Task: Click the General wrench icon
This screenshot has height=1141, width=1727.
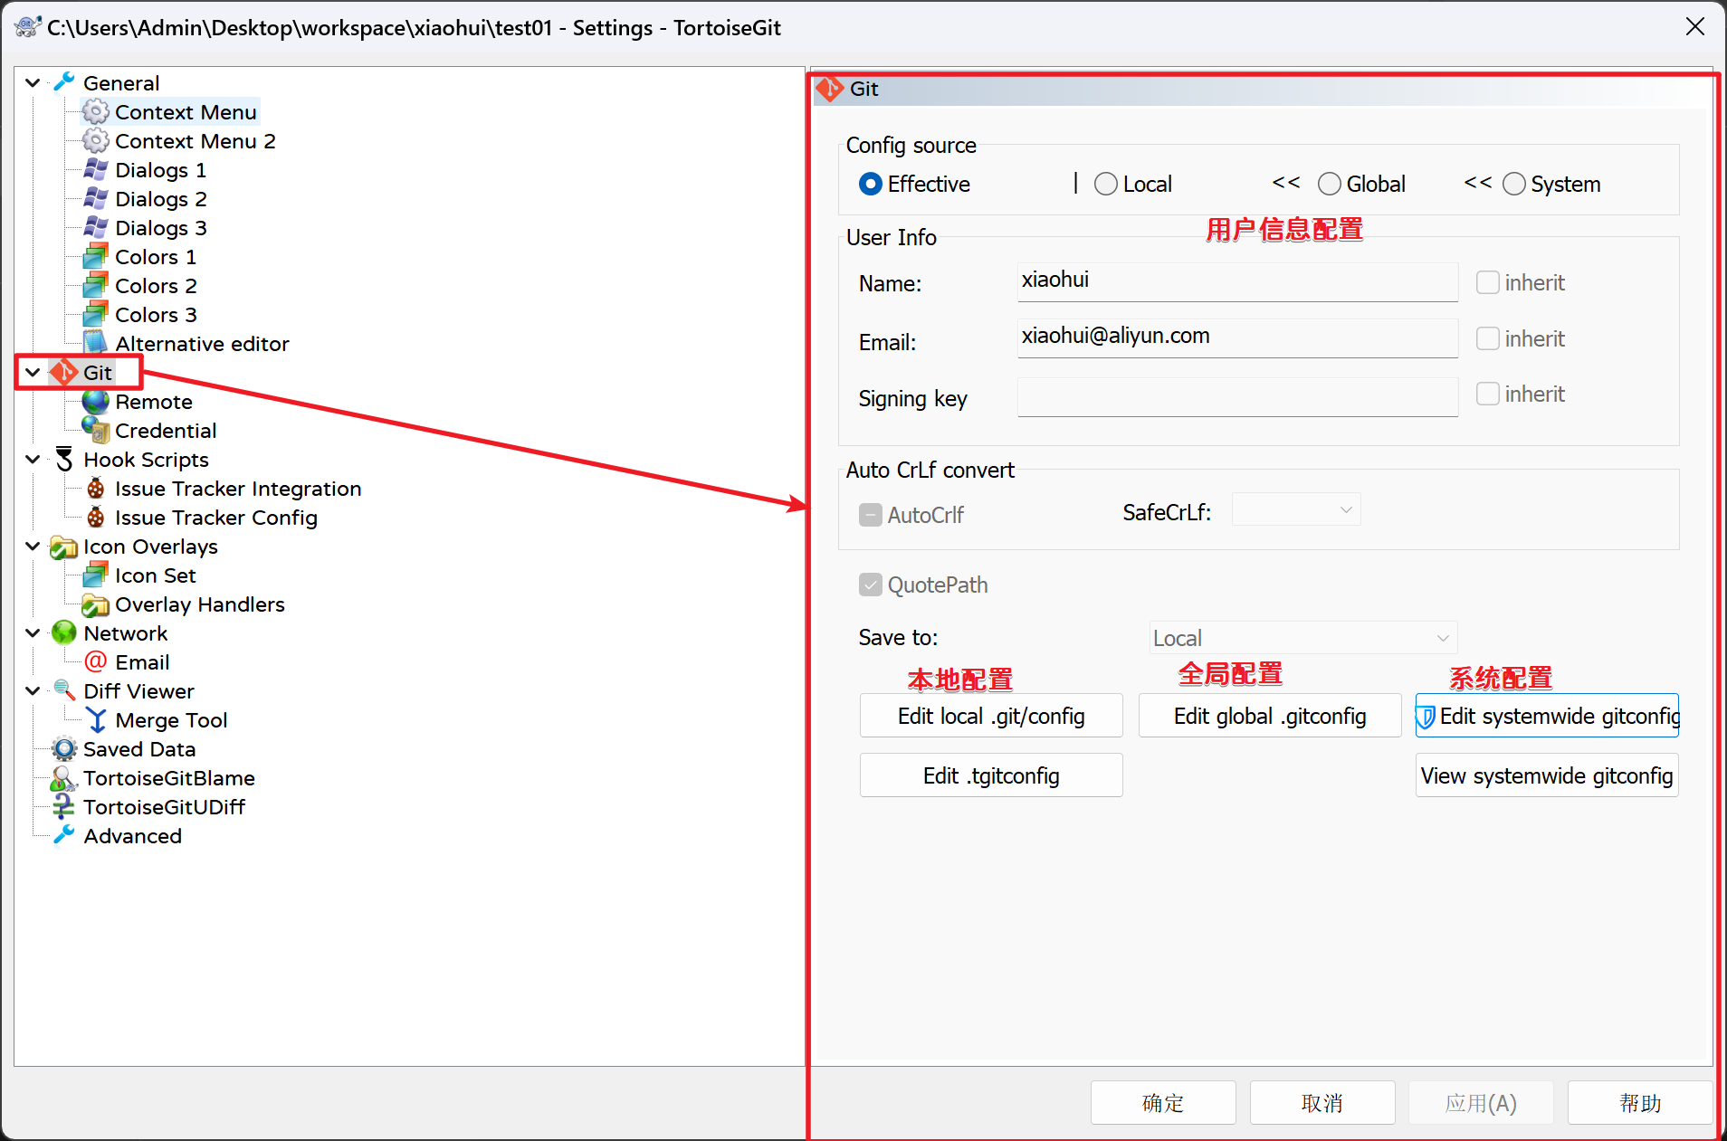Action: click(x=63, y=82)
